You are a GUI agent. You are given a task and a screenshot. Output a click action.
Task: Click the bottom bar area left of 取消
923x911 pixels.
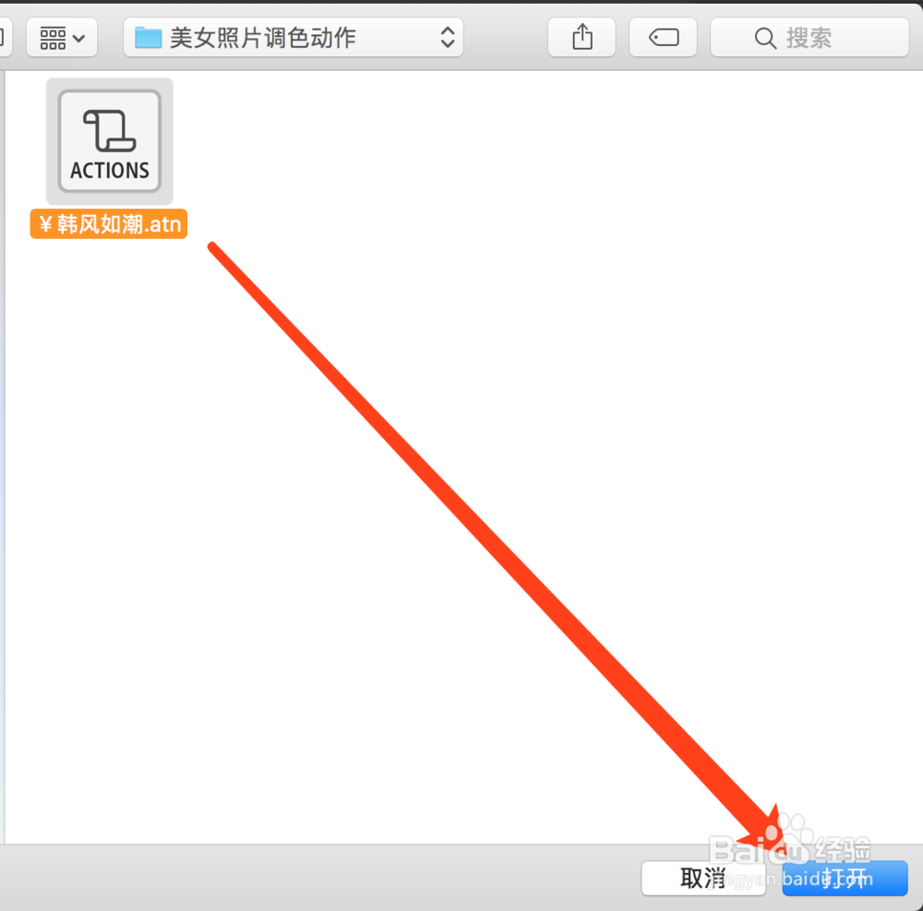318,878
